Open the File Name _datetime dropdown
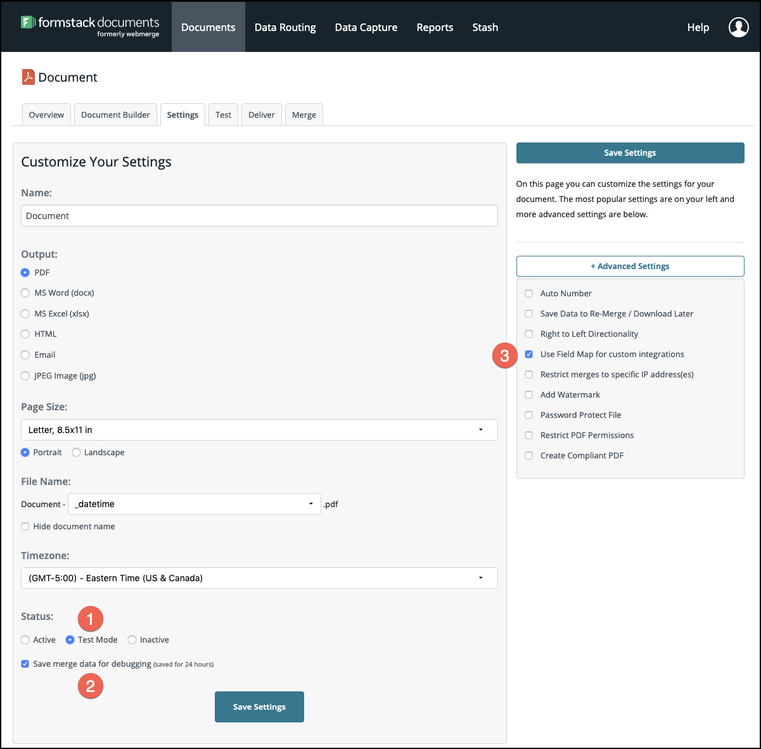The image size is (761, 749). pos(195,504)
